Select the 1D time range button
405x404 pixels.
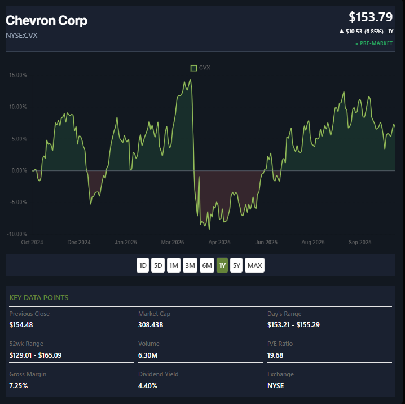click(x=143, y=265)
